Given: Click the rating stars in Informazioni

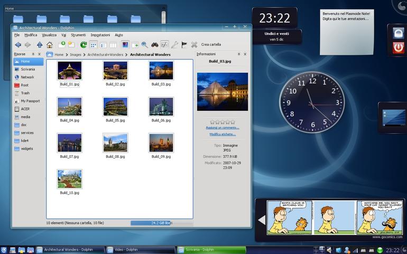Looking at the screenshot, I should (x=223, y=122).
